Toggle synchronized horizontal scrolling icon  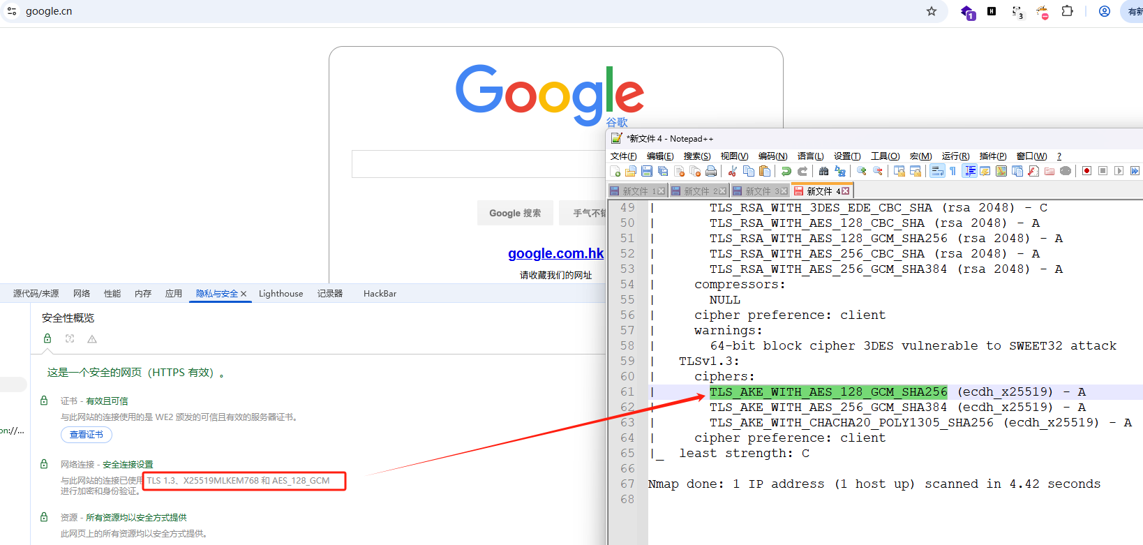tap(915, 171)
